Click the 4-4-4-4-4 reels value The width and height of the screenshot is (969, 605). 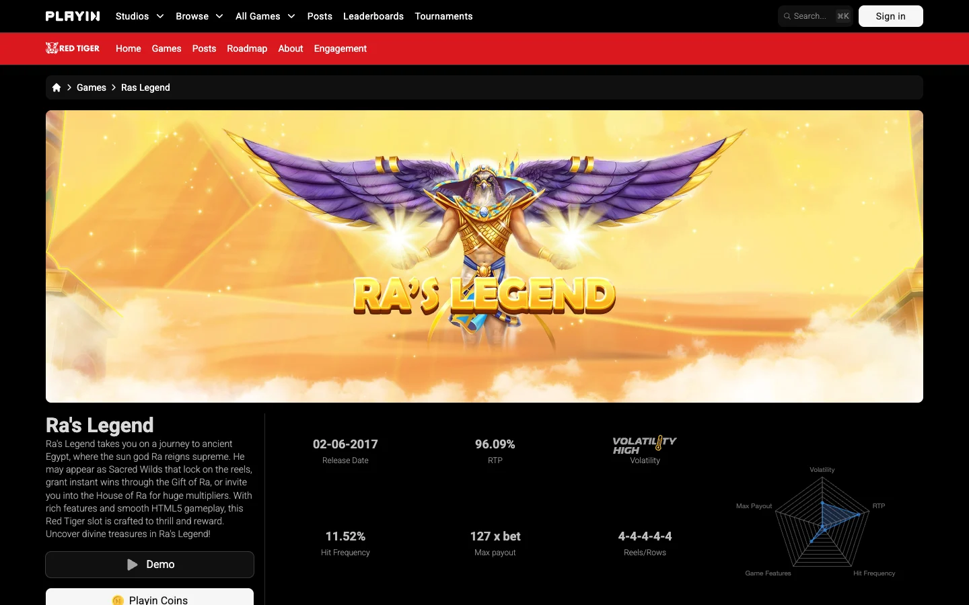(645, 536)
